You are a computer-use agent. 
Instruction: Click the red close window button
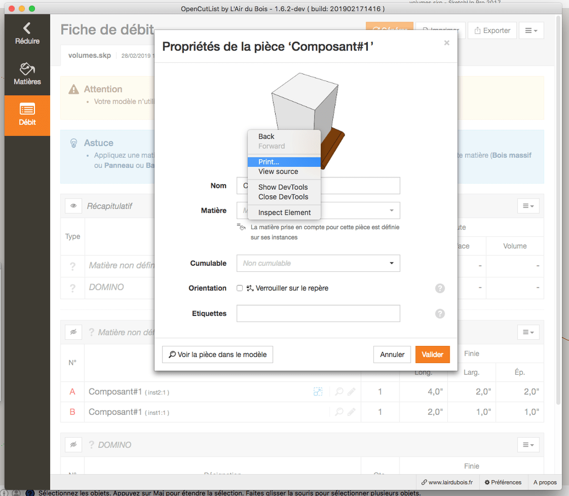[x=12, y=8]
